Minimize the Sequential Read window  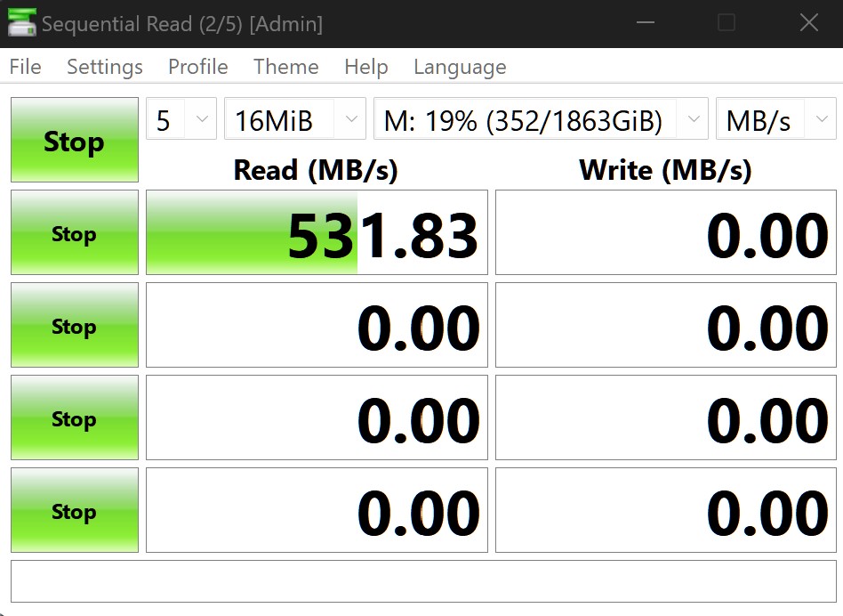pyautogui.click(x=646, y=22)
